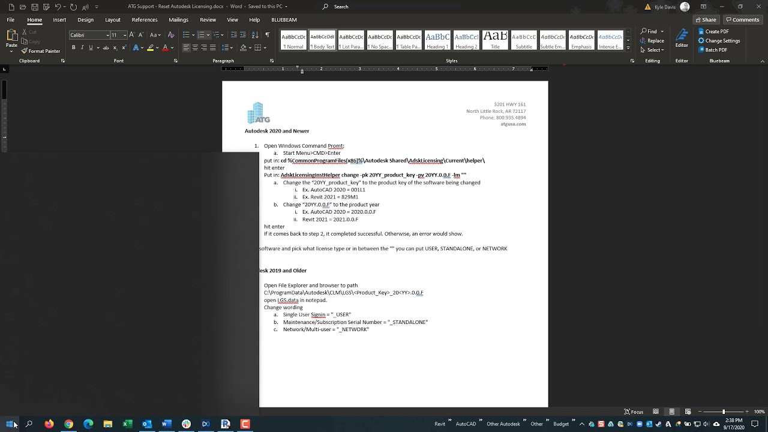Align text left
Image resolution: width=768 pixels, height=432 pixels.
tap(187, 47)
